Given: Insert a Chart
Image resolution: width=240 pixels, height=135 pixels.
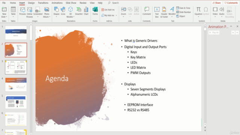Looking at the screenshot, I should coord(86,11).
